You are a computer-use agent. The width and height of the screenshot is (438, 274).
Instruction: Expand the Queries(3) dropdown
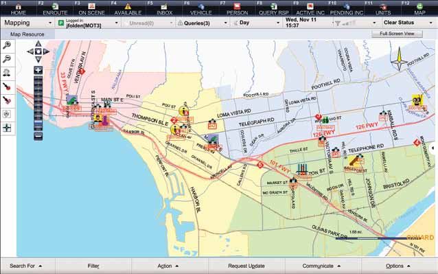click(203, 23)
